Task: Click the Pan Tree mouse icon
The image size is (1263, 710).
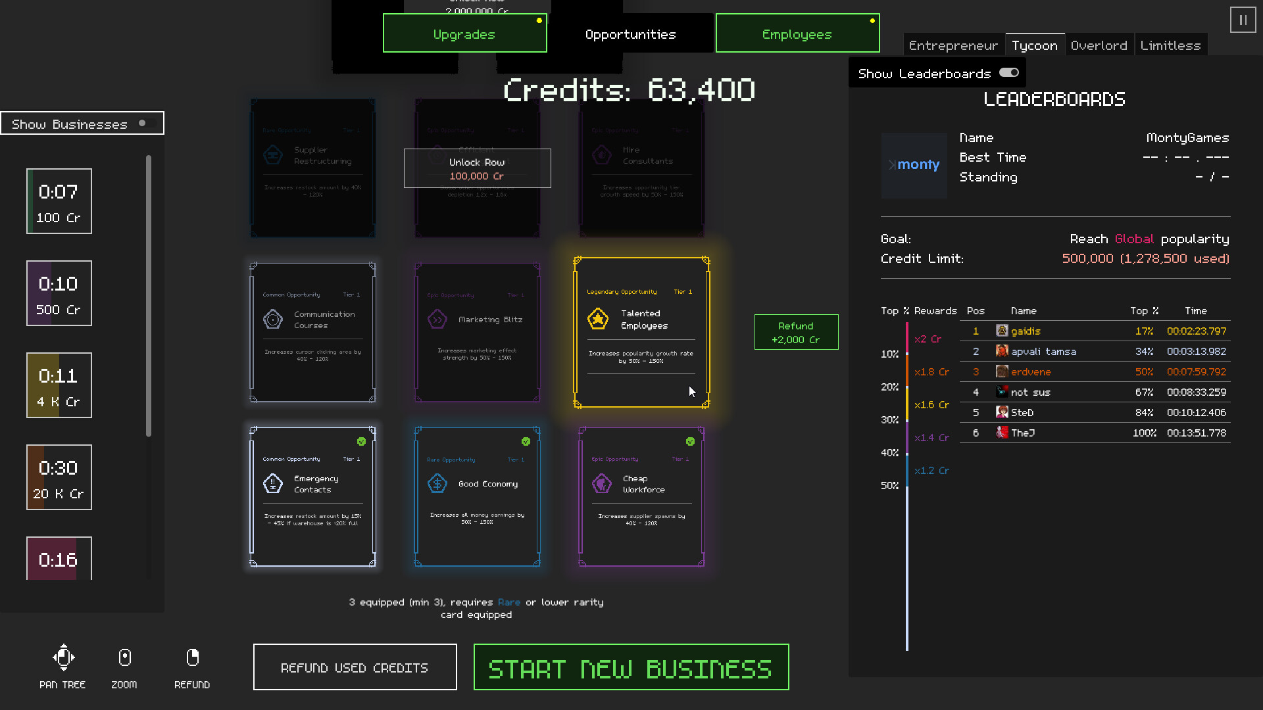Action: [63, 657]
